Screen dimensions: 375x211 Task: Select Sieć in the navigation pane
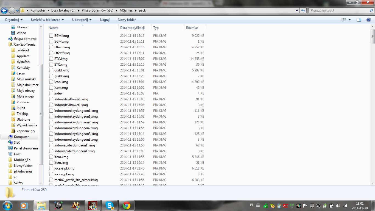17,143
